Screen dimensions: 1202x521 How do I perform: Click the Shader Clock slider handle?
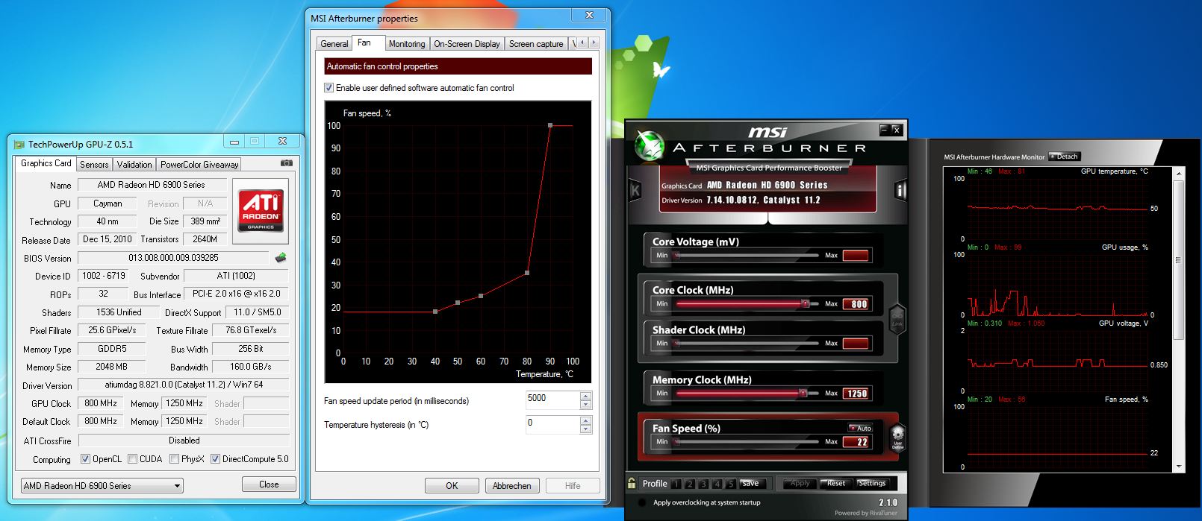pyautogui.click(x=676, y=343)
